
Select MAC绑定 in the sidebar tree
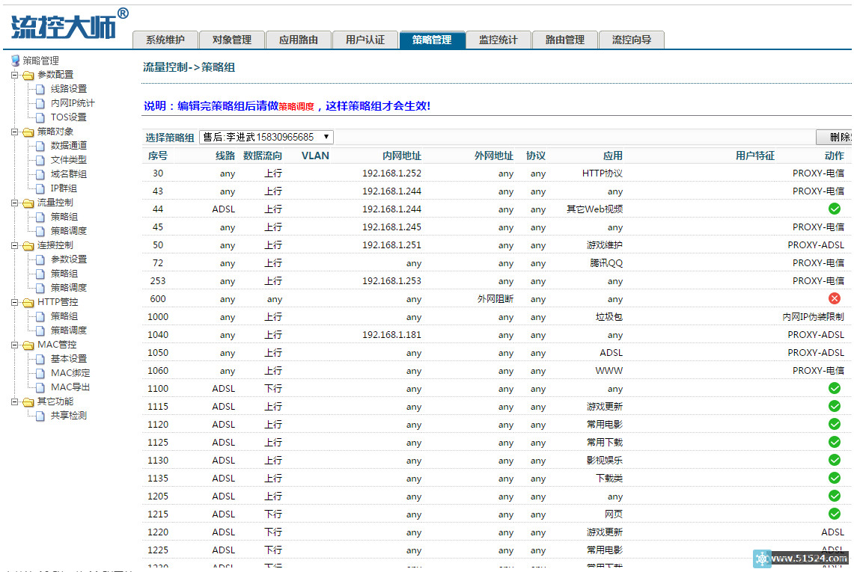(x=70, y=373)
